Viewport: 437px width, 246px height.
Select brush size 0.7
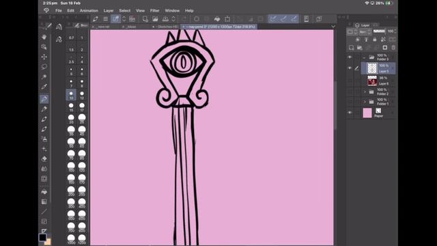71,38
